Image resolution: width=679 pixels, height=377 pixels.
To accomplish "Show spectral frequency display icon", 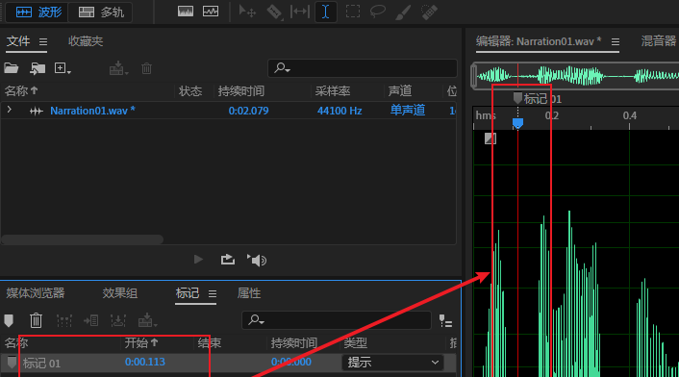I will tap(186, 12).
